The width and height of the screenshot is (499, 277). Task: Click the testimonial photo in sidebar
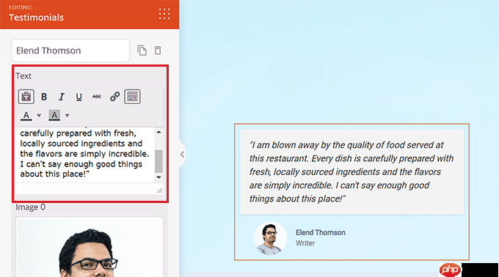tap(90, 248)
